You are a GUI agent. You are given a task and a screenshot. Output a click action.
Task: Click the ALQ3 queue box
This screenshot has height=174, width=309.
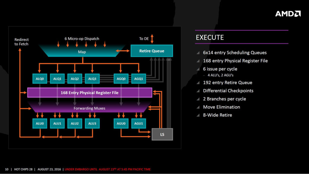(x=92, y=79)
